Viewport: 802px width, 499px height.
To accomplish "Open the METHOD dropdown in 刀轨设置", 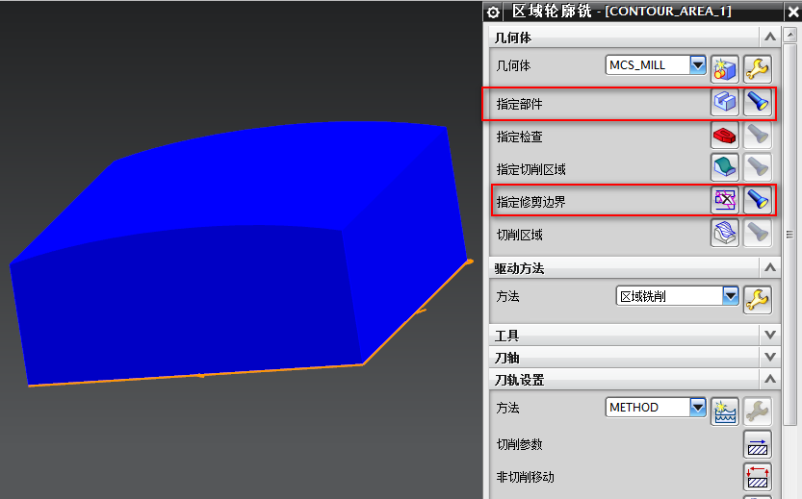I will pyautogui.click(x=698, y=408).
